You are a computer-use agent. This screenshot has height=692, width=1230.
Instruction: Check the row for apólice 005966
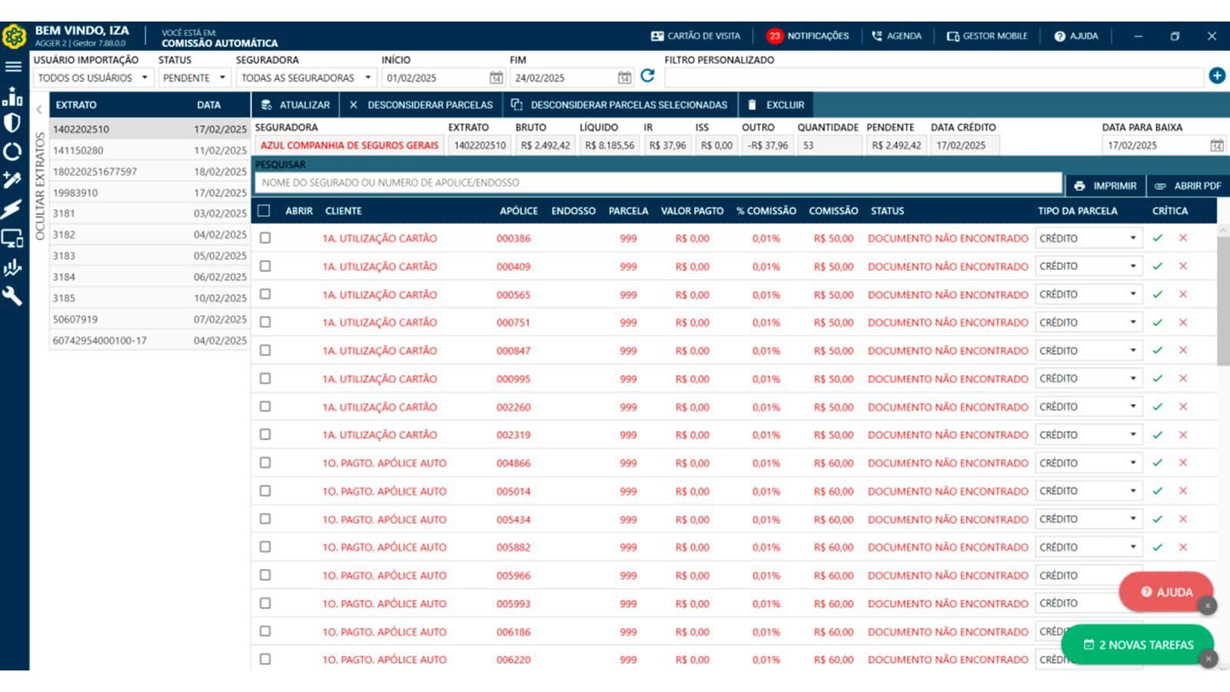tap(265, 575)
